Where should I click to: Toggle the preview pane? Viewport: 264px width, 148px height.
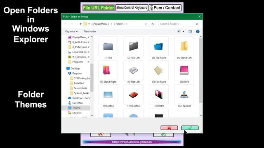pos(190,31)
